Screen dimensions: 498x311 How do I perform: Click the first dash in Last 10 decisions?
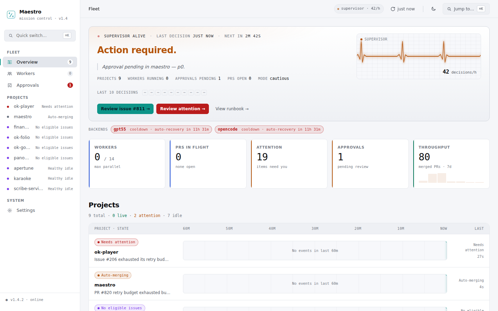coord(145,93)
